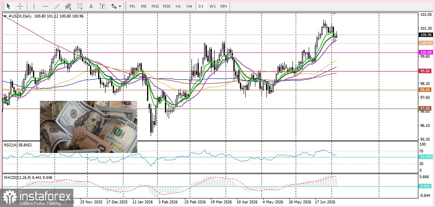The width and height of the screenshot is (435, 207).
Task: Draw a vertical line tool
Action: click(x=34, y=6)
